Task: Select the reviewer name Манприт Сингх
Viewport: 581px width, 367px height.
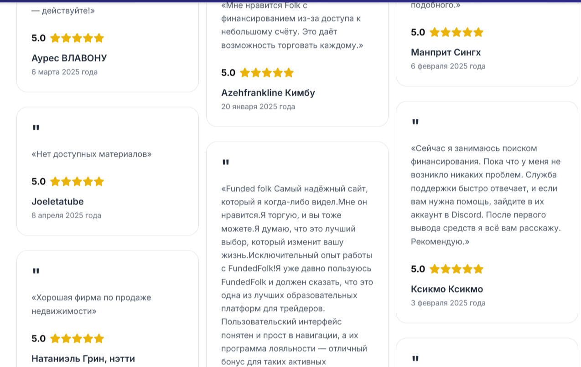Action: tap(446, 52)
